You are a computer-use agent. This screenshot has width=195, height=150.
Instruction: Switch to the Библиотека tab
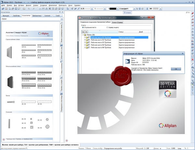pyautogui.click(x=37, y=16)
